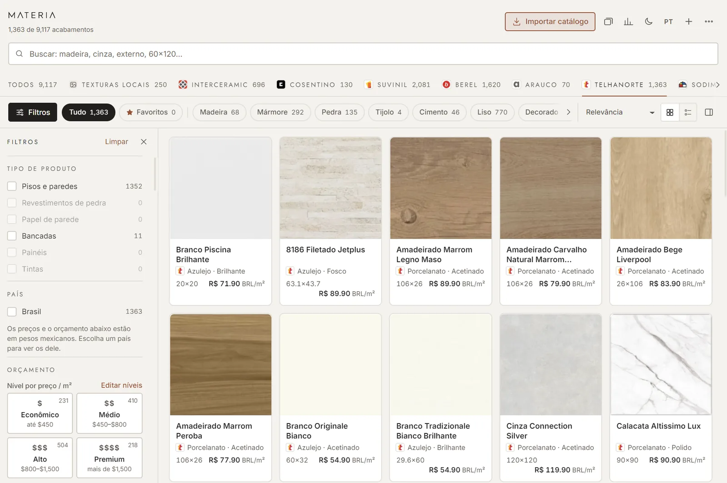Filter by Mármore chip
727x483 pixels.
pos(280,112)
